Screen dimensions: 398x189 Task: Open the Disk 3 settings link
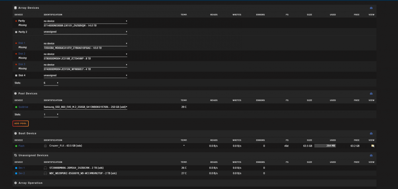point(22,65)
